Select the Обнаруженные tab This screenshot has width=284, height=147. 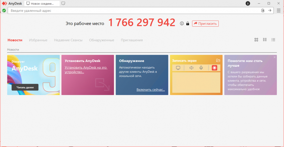click(101, 40)
